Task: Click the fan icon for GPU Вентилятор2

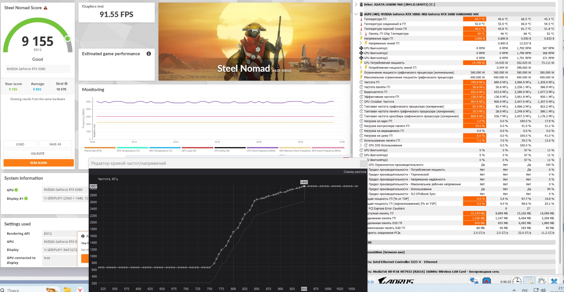Action: click(x=361, y=53)
